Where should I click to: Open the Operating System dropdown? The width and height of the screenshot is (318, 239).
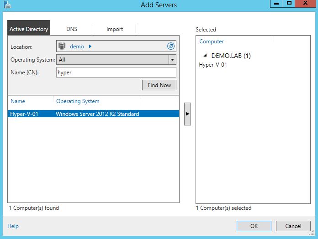[172, 59]
